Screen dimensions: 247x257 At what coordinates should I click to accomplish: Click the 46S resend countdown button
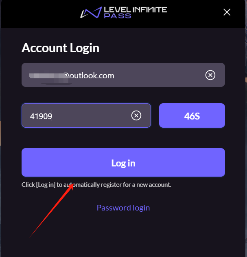click(192, 115)
